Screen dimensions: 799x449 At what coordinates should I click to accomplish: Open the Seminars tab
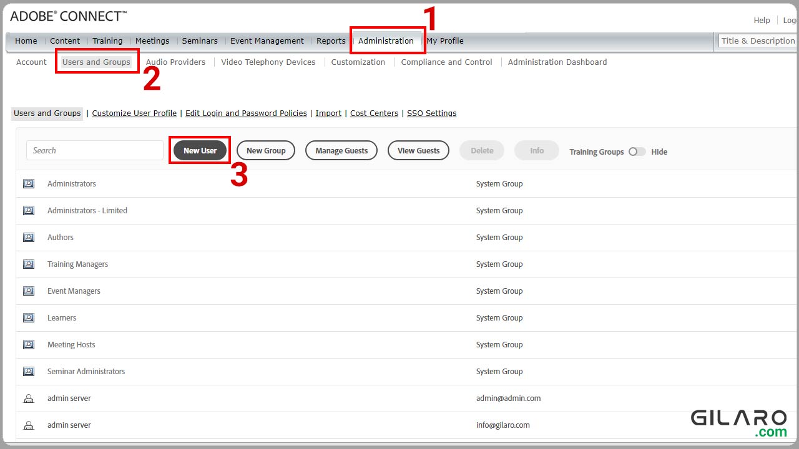coord(200,41)
